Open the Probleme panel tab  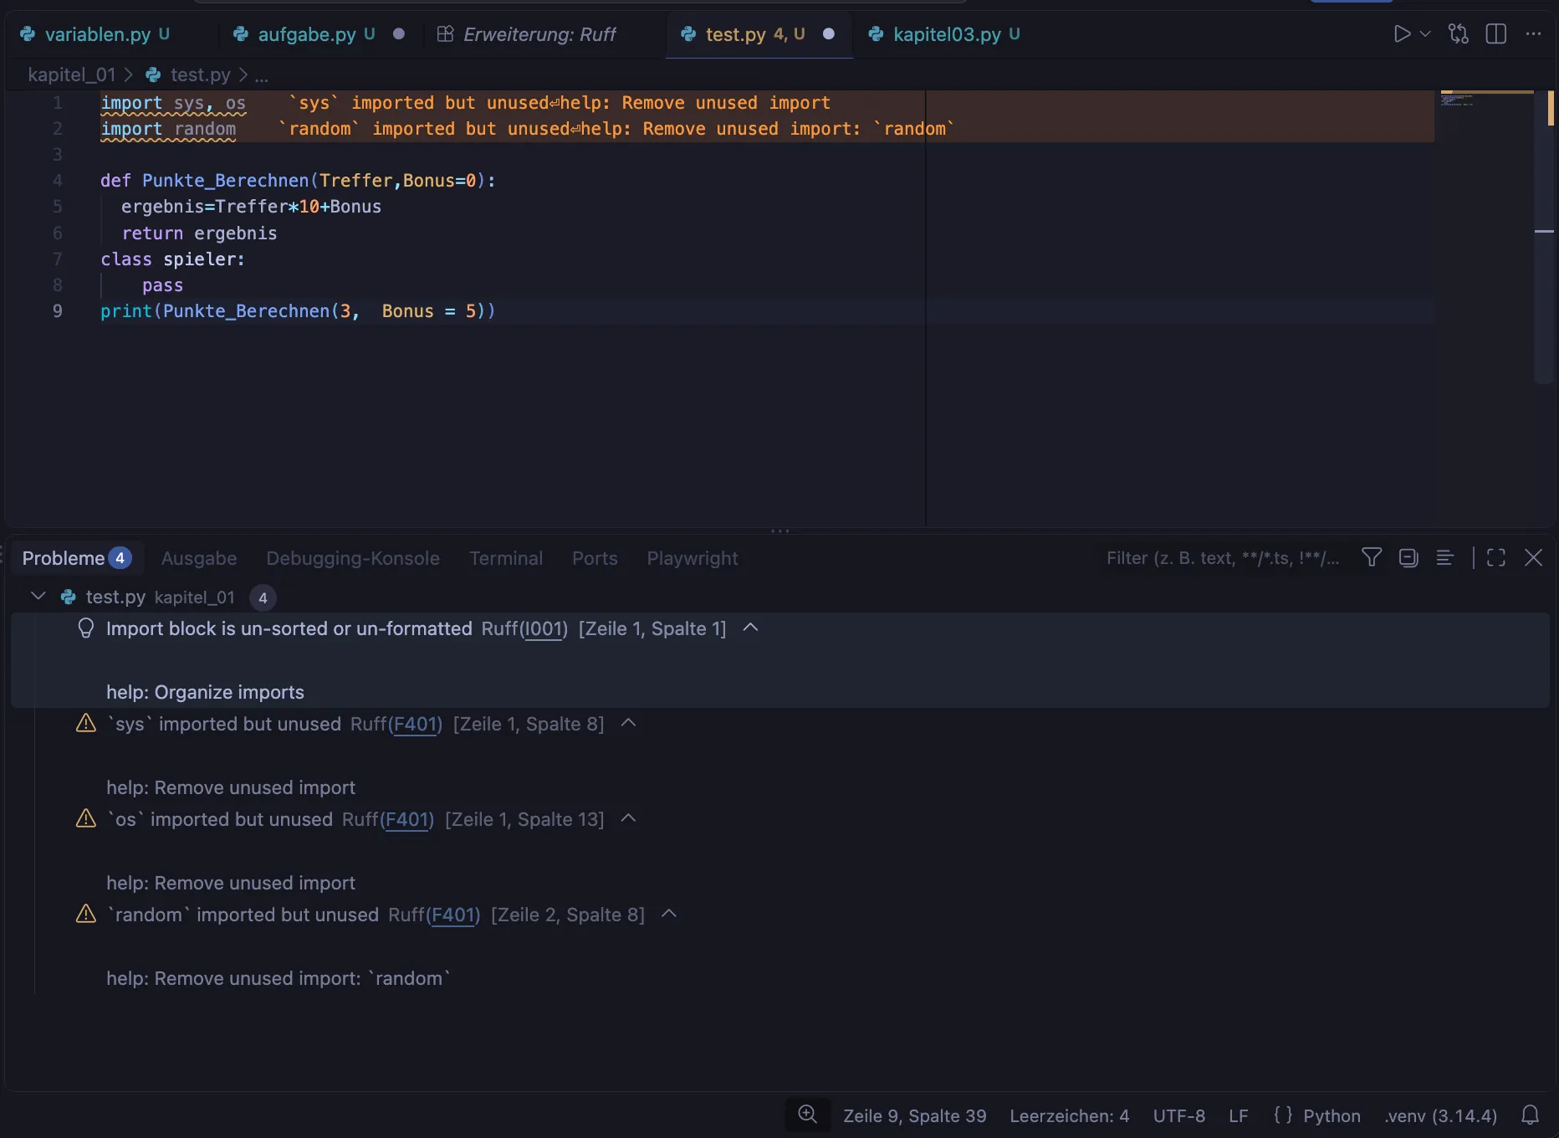[x=76, y=558]
